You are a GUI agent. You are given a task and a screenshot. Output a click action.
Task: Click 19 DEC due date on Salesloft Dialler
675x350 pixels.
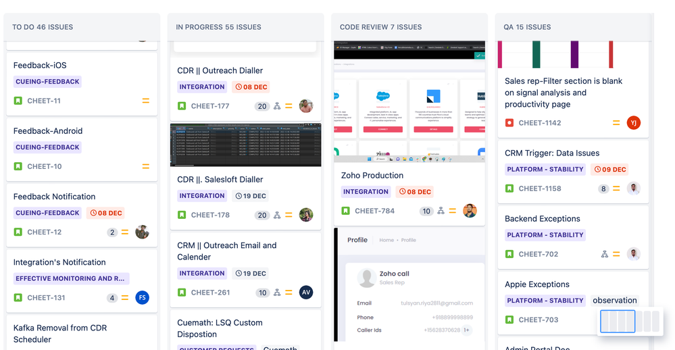click(x=251, y=196)
